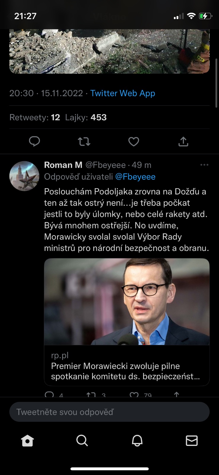This screenshot has width=219, height=475.
Task: Tap the tweet timestamp 20:30 · 15.11.2022
Action: tap(46, 93)
